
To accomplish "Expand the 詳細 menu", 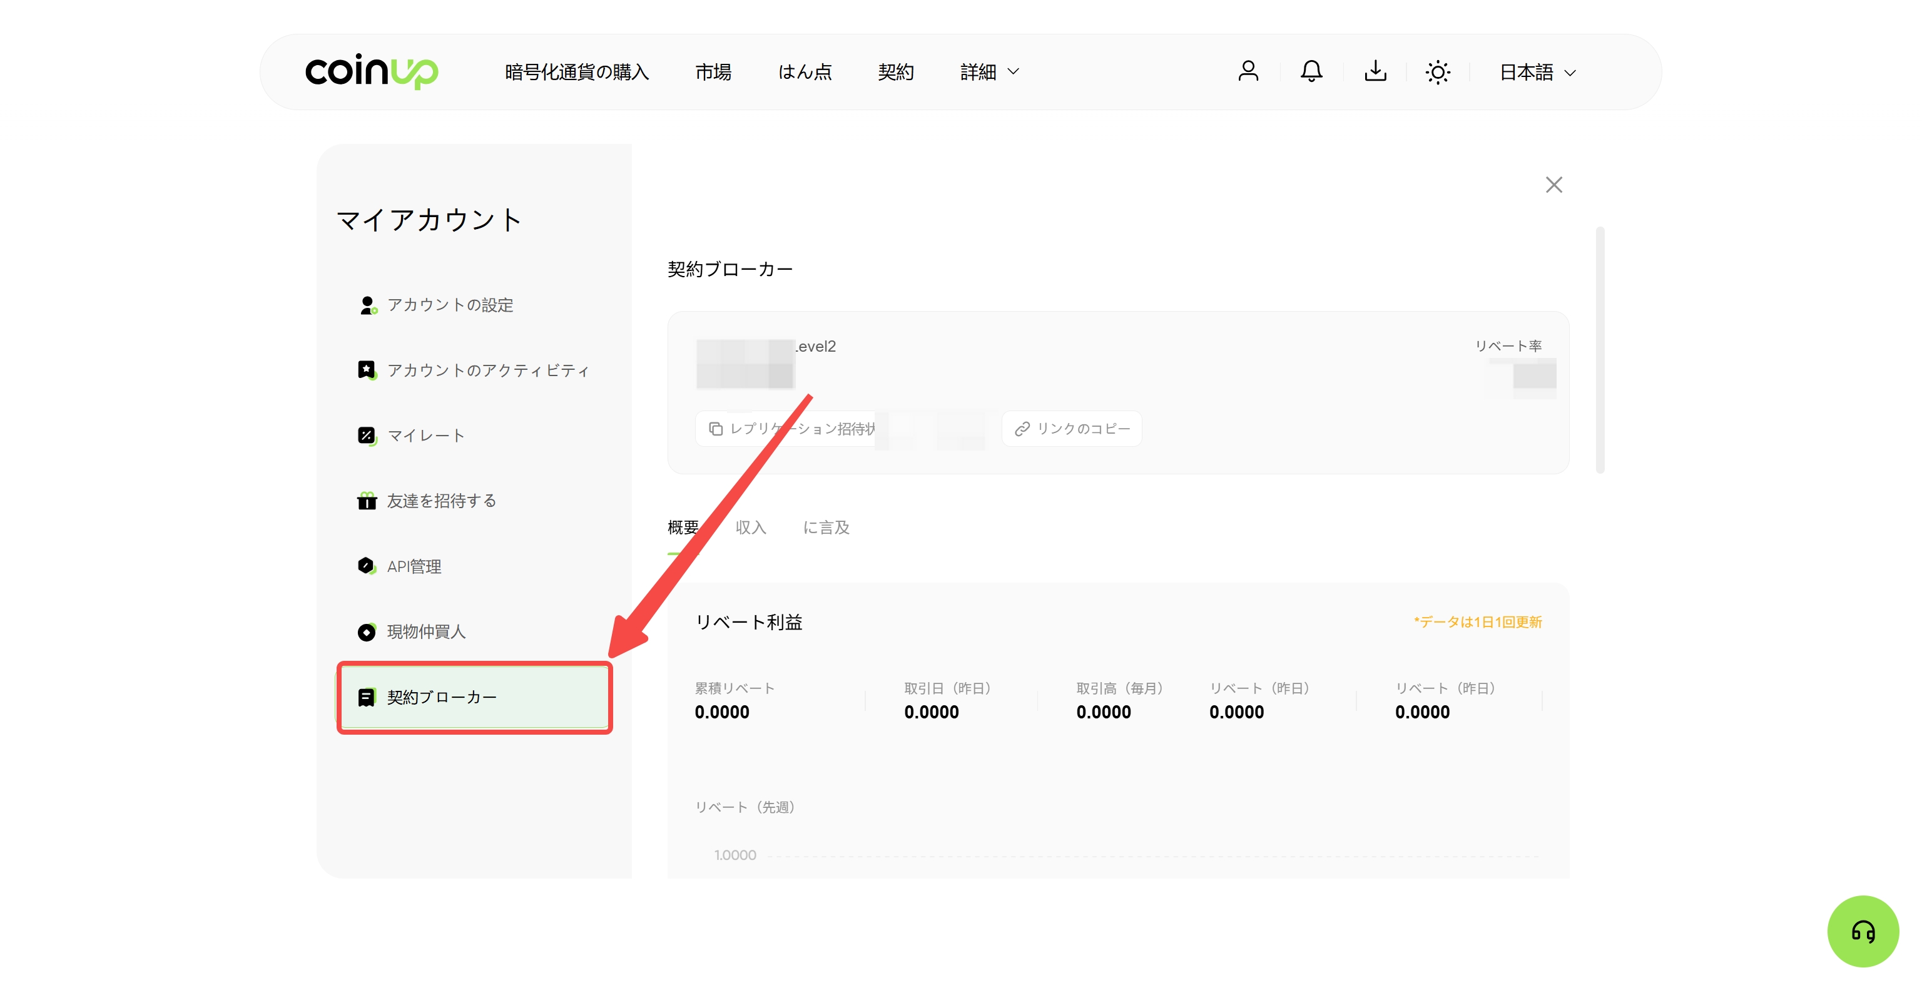I will point(989,71).
